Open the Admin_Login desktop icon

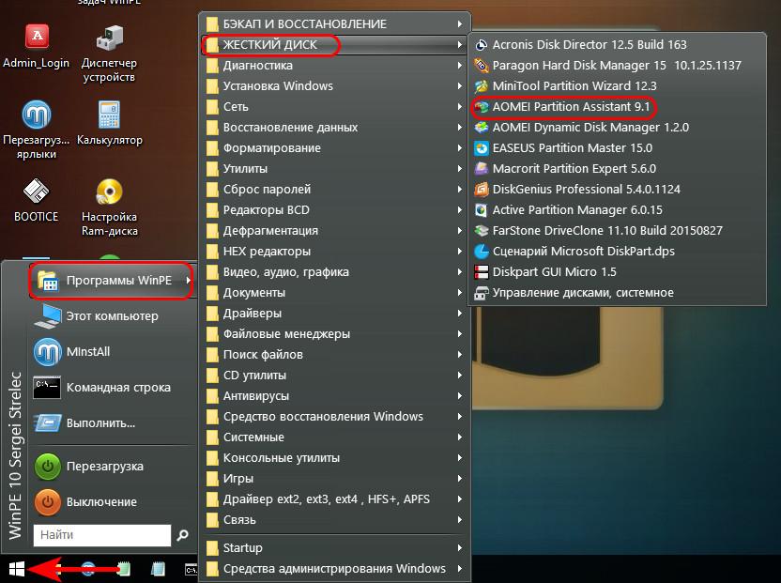tap(37, 46)
